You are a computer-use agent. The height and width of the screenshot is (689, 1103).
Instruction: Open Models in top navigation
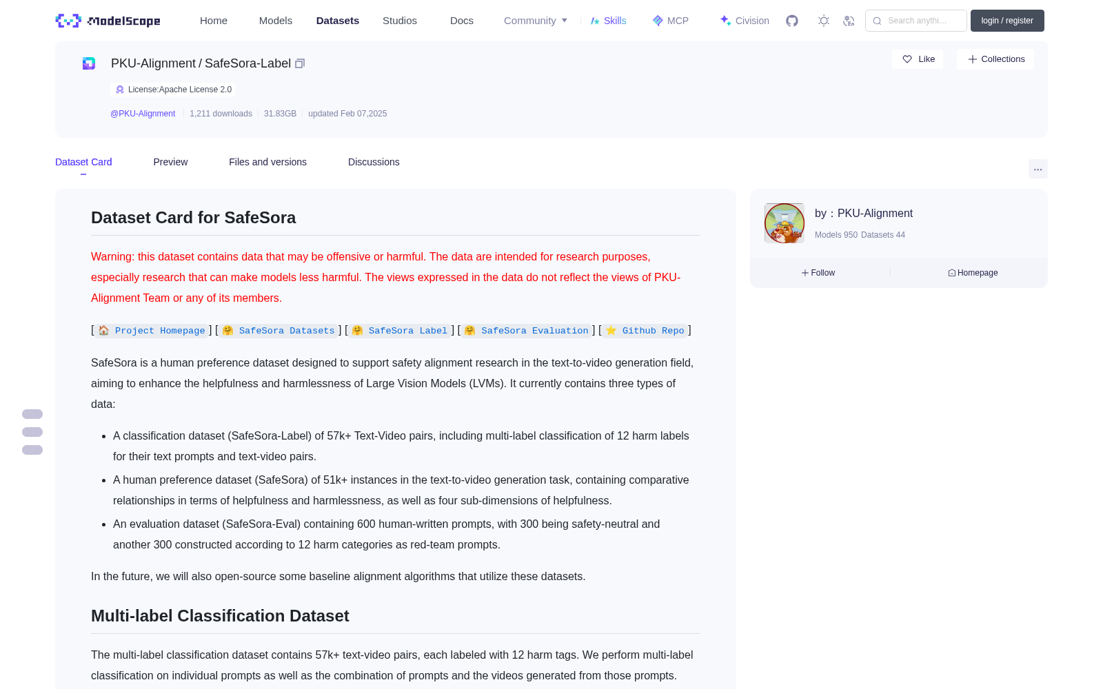coord(276,21)
